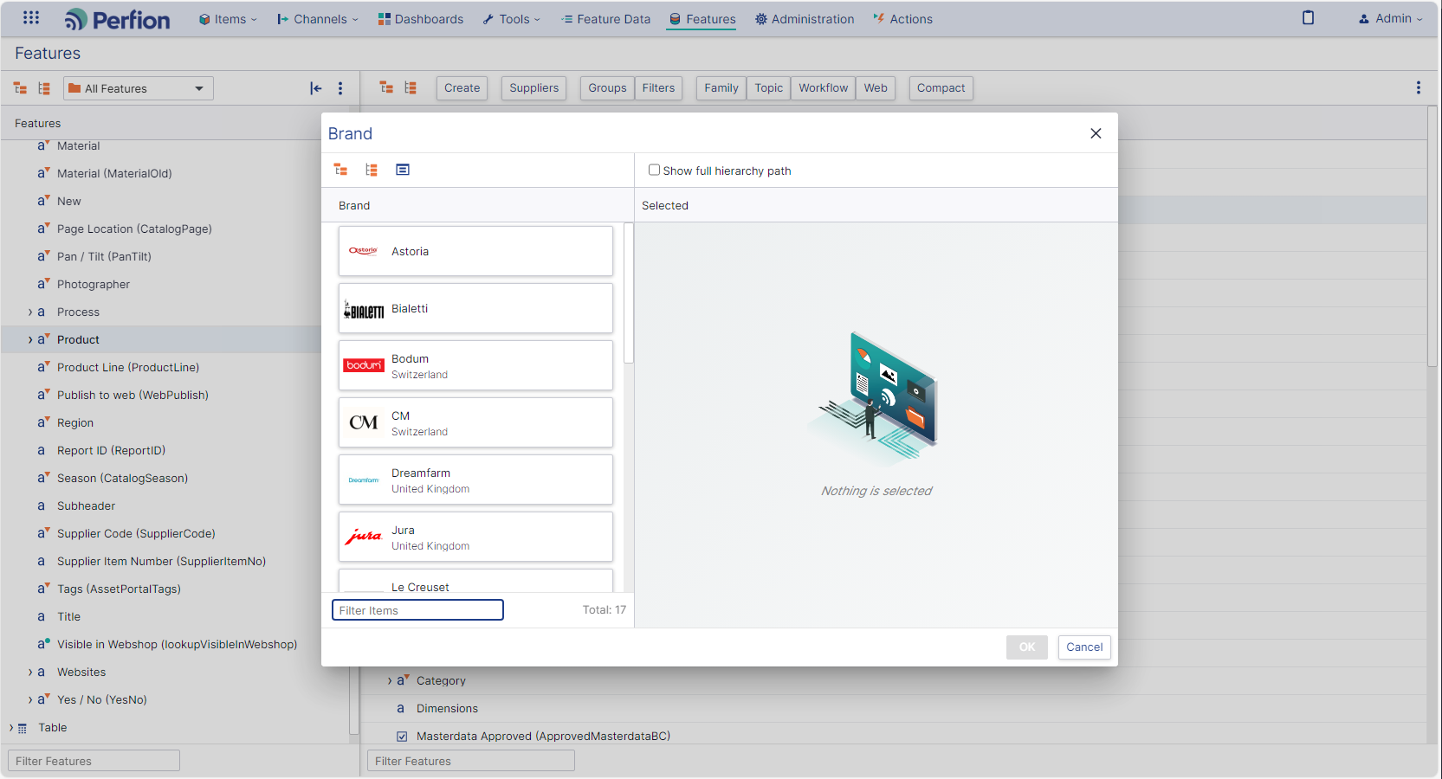Select Season (CatalogSeason) feature
Viewport: 1442px width, 779px height.
(122, 479)
